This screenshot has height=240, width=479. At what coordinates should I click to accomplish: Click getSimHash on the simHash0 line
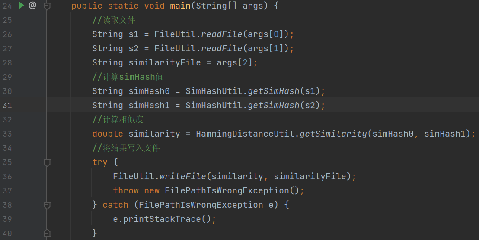(x=274, y=91)
